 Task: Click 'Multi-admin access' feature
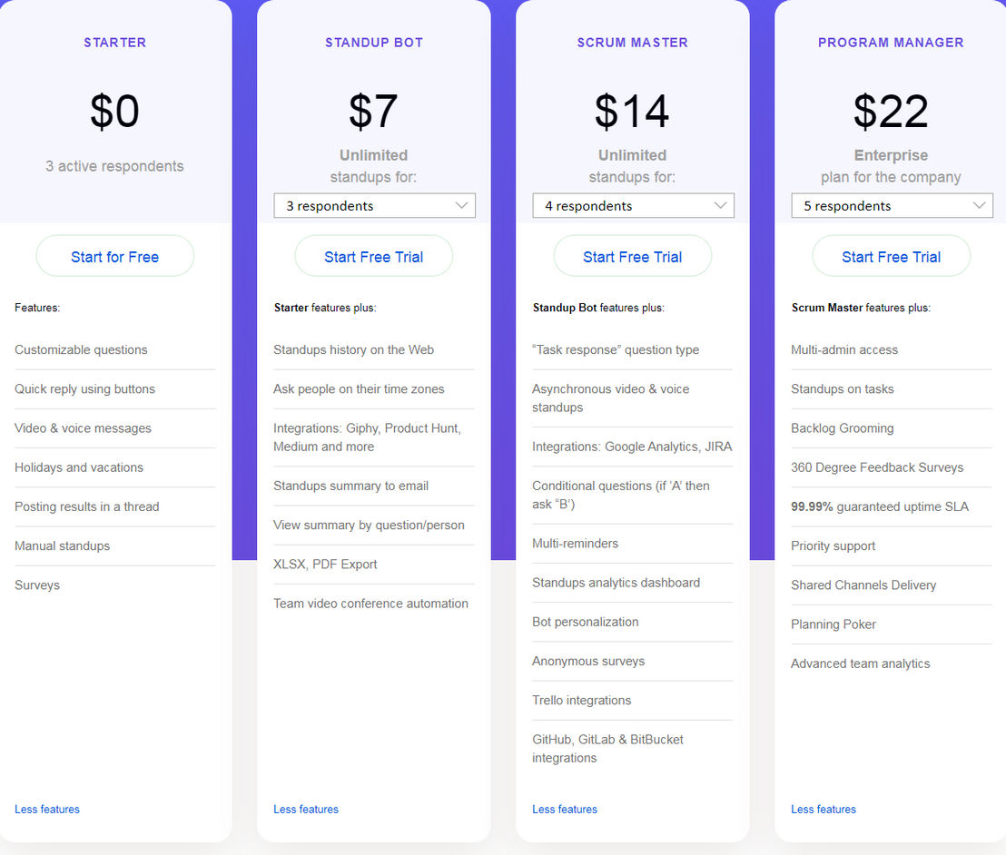coord(844,349)
